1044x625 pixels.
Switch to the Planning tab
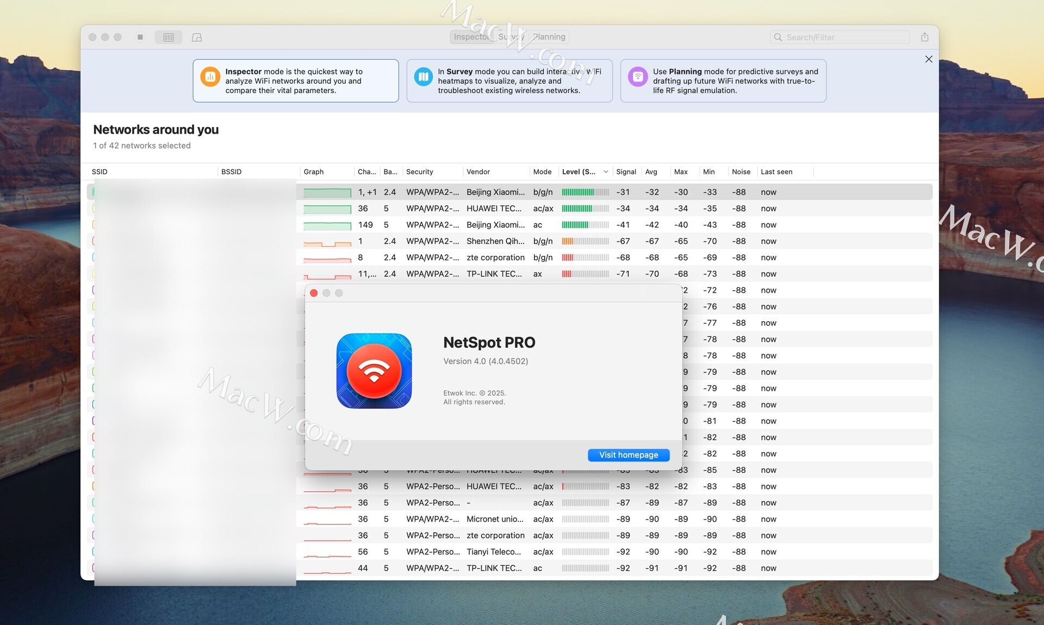point(549,37)
